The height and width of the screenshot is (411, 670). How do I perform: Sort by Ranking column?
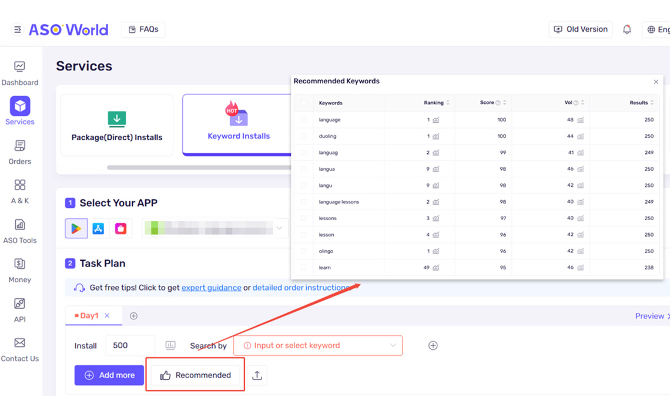pyautogui.click(x=447, y=103)
